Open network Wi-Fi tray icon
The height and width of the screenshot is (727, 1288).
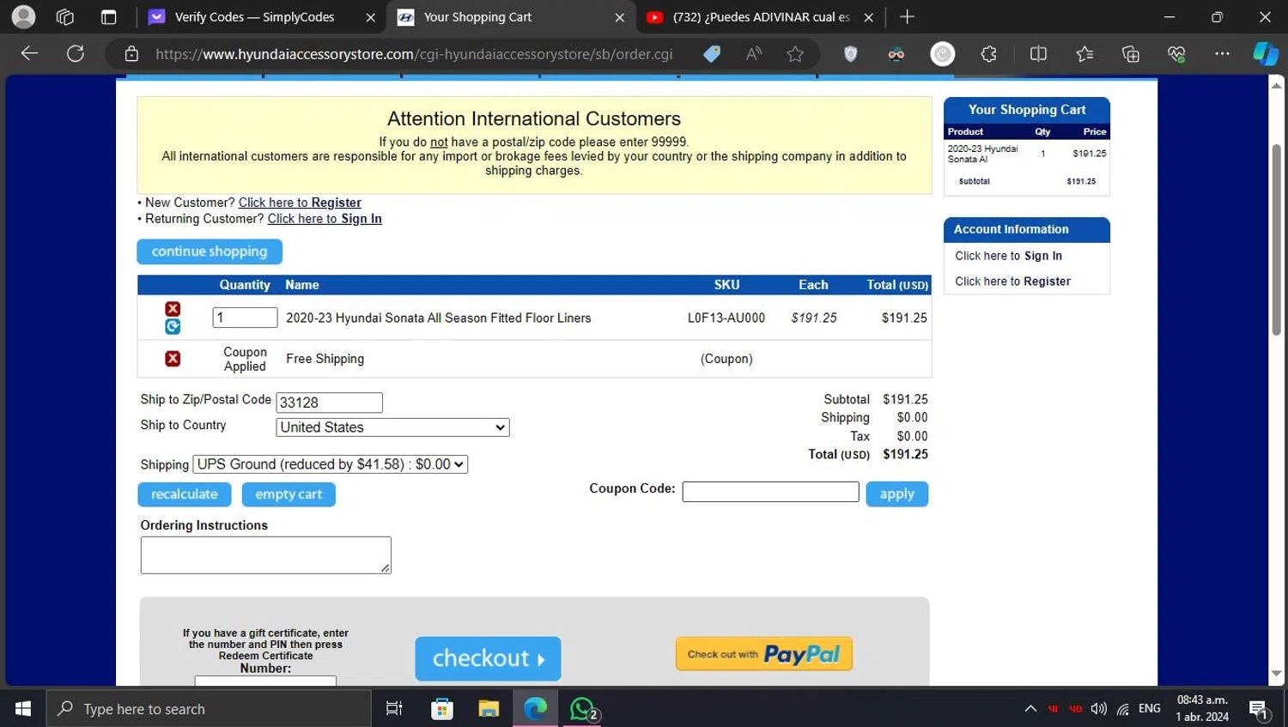(1123, 709)
